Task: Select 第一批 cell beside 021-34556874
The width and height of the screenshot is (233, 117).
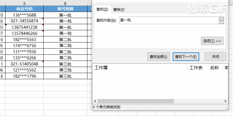Action: tap(65, 21)
